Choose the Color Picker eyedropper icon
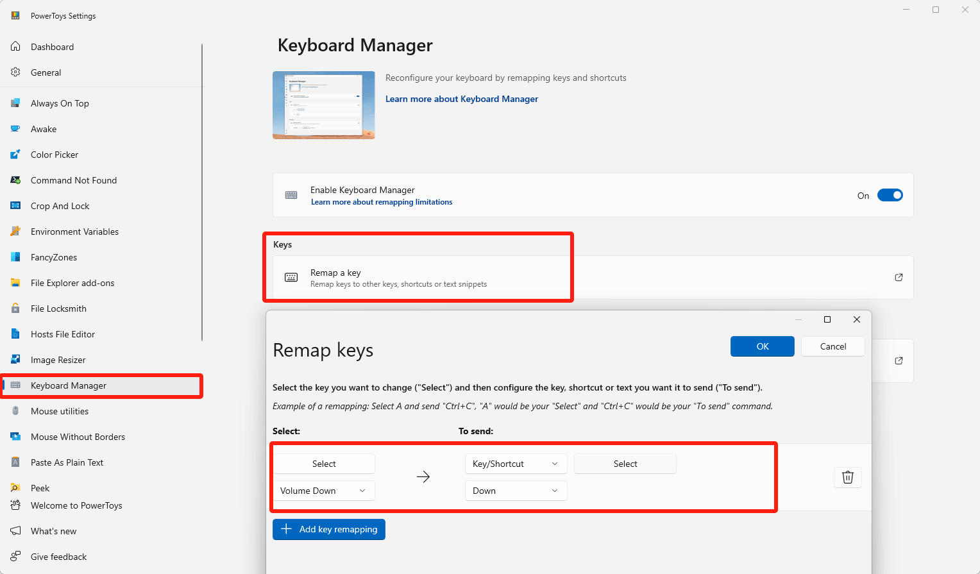This screenshot has height=574, width=980. point(15,155)
